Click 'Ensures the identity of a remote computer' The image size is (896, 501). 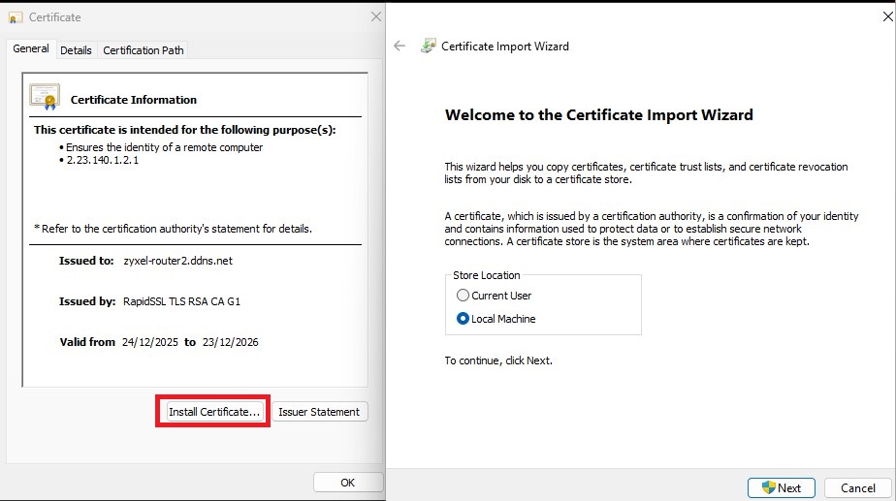(x=165, y=147)
